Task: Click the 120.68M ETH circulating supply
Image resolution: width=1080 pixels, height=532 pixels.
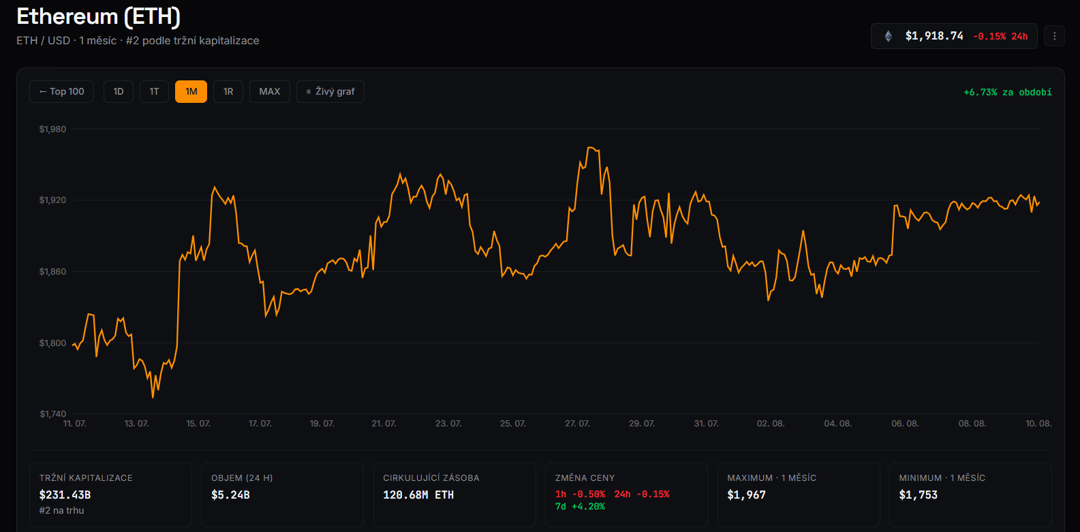Action: click(x=418, y=495)
